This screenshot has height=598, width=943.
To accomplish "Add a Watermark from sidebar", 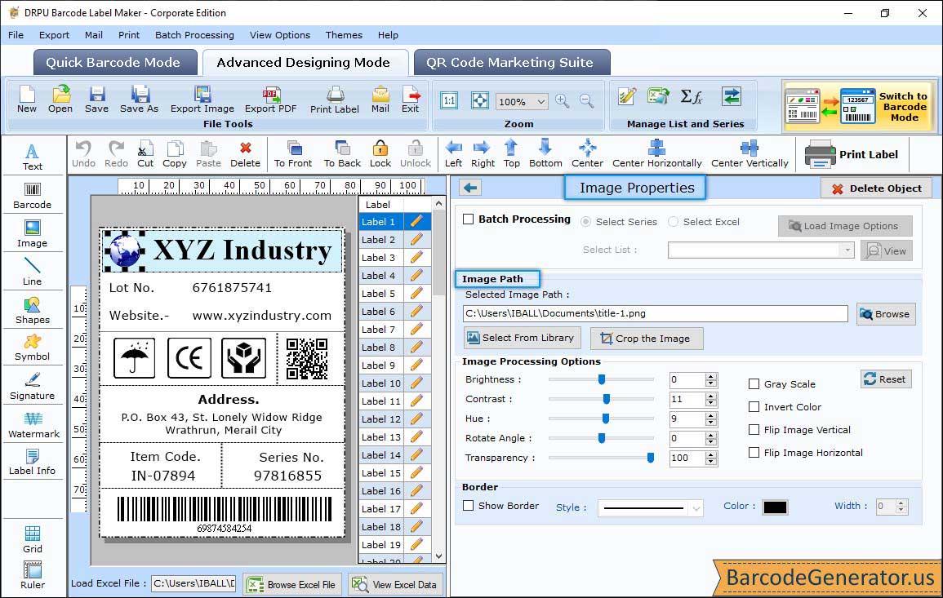I will pos(33,425).
